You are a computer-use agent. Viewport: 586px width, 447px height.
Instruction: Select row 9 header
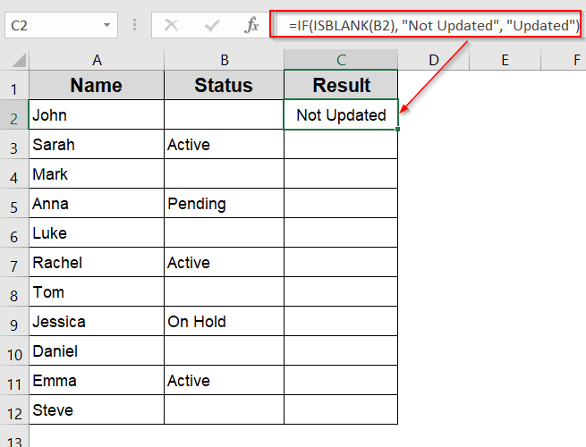(x=14, y=321)
